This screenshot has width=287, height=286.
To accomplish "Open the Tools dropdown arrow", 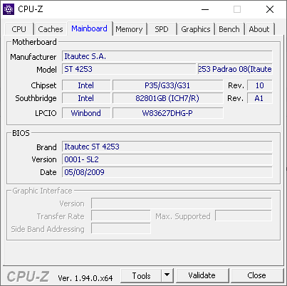I will (x=167, y=275).
